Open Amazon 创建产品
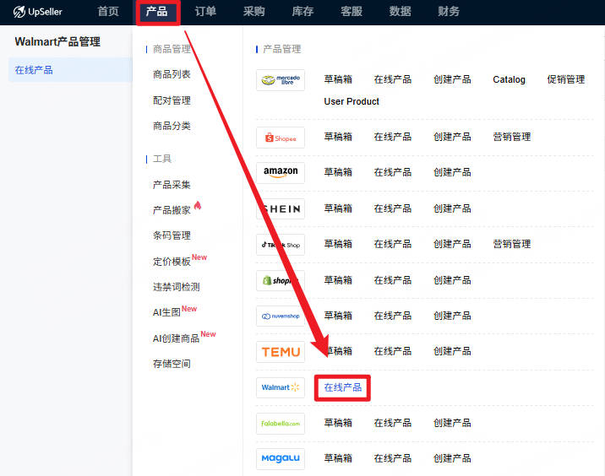The height and width of the screenshot is (476, 605). (x=452, y=173)
